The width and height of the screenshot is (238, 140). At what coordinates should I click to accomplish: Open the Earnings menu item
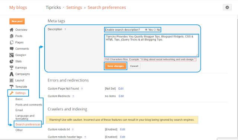(21, 68)
